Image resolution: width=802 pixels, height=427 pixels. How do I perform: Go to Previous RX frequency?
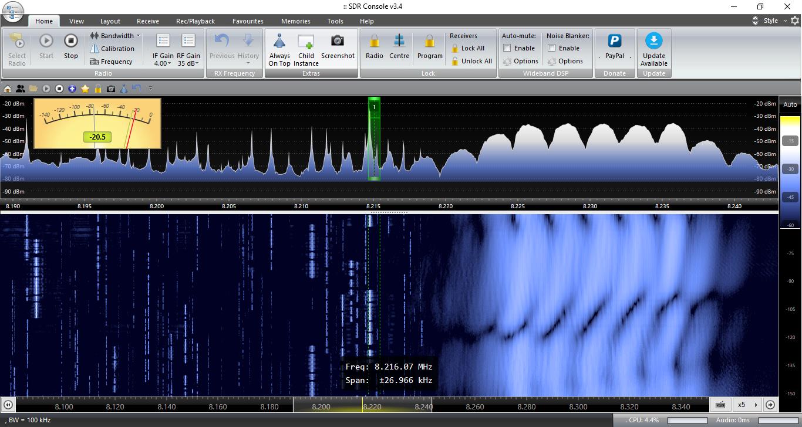pyautogui.click(x=222, y=47)
